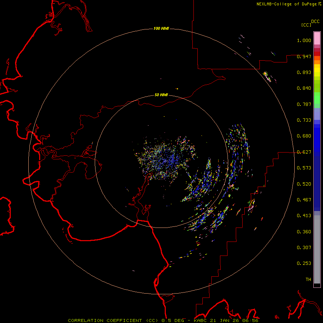Select the 0.840 scale value
Viewport: 323px width, 323px height.
pyautogui.click(x=304, y=88)
